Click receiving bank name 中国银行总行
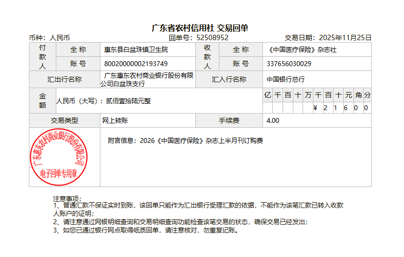This screenshot has width=404, height=257. [285, 79]
